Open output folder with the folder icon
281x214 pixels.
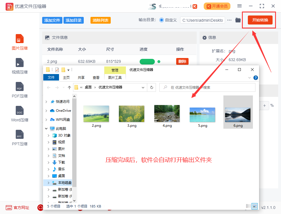pyautogui.click(x=237, y=20)
